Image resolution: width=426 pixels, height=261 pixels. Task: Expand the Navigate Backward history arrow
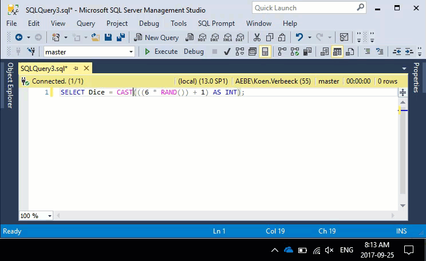[29, 37]
